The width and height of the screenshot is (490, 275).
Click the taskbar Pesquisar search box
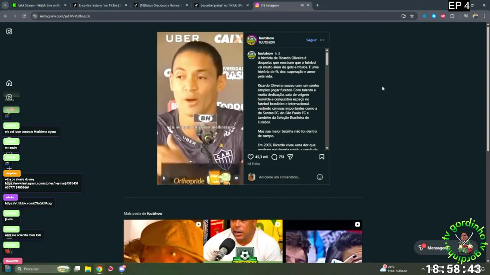43,269
